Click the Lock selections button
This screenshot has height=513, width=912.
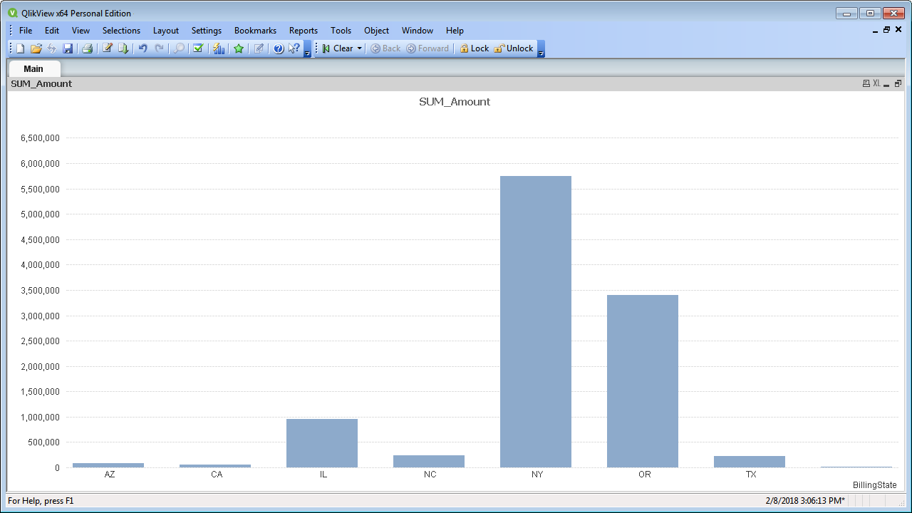pos(474,48)
